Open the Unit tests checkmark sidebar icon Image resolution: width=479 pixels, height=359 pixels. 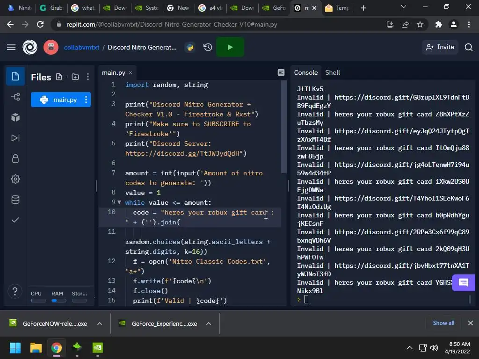click(x=15, y=220)
